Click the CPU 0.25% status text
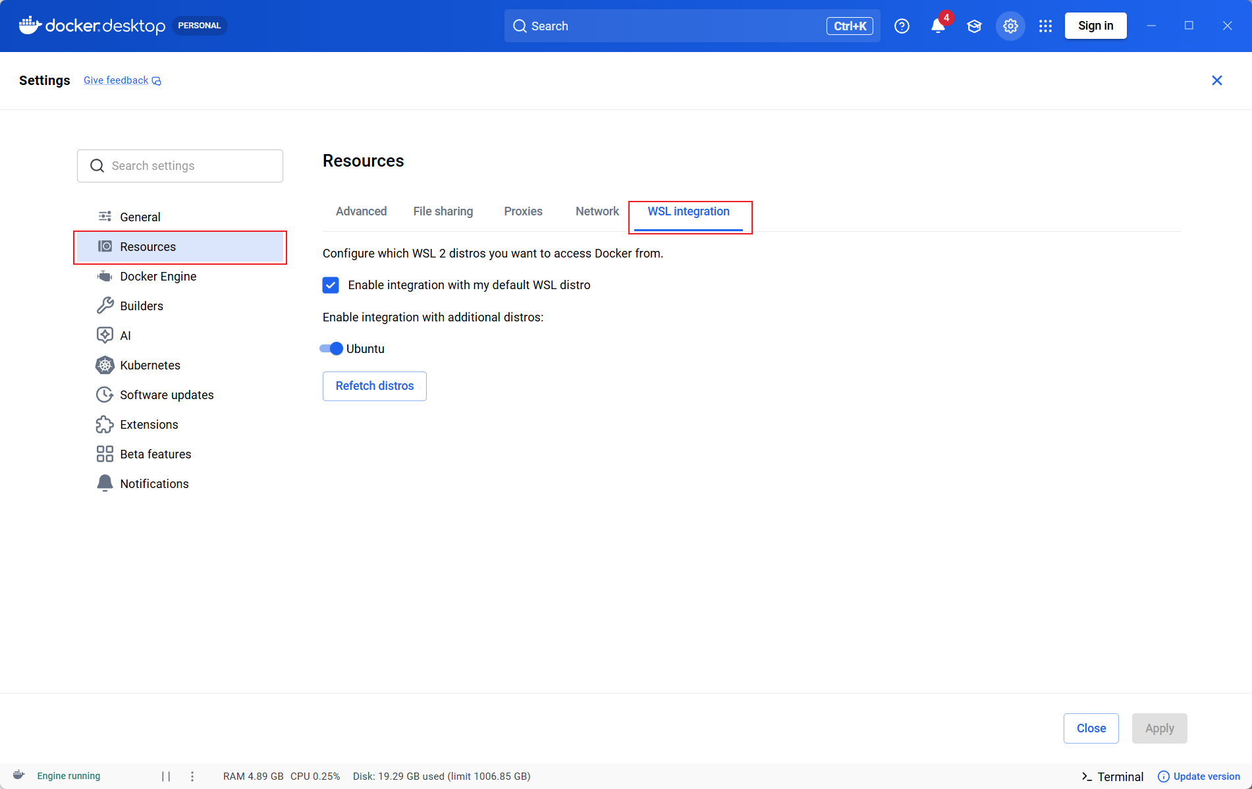This screenshot has height=789, width=1252. tap(315, 776)
